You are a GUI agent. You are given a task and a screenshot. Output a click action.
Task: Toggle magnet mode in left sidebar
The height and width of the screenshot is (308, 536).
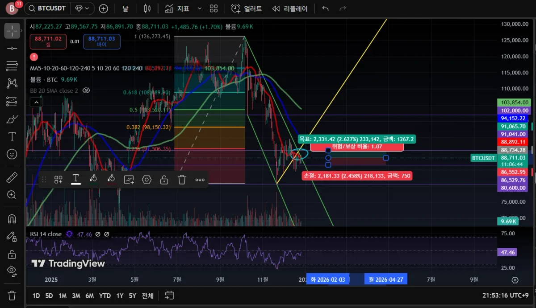point(12,219)
